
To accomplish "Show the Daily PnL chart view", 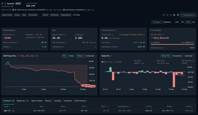I will (166, 56).
